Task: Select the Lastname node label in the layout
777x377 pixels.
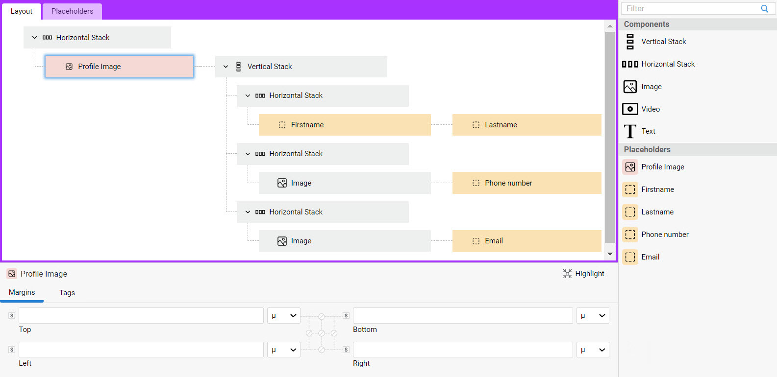Action: 501,125
